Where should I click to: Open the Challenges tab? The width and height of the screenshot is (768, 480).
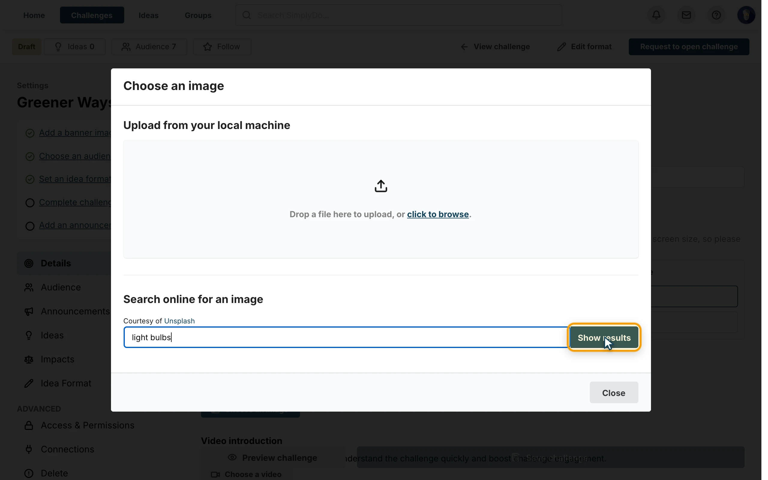pyautogui.click(x=92, y=15)
